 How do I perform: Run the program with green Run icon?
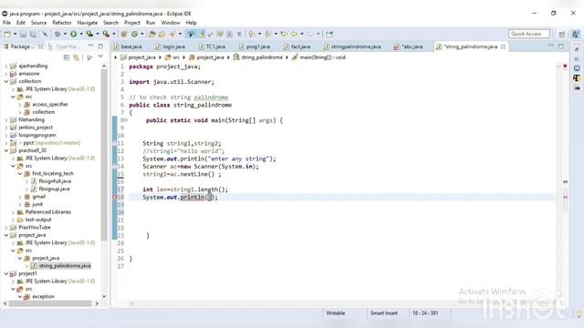pyautogui.click(x=73, y=34)
